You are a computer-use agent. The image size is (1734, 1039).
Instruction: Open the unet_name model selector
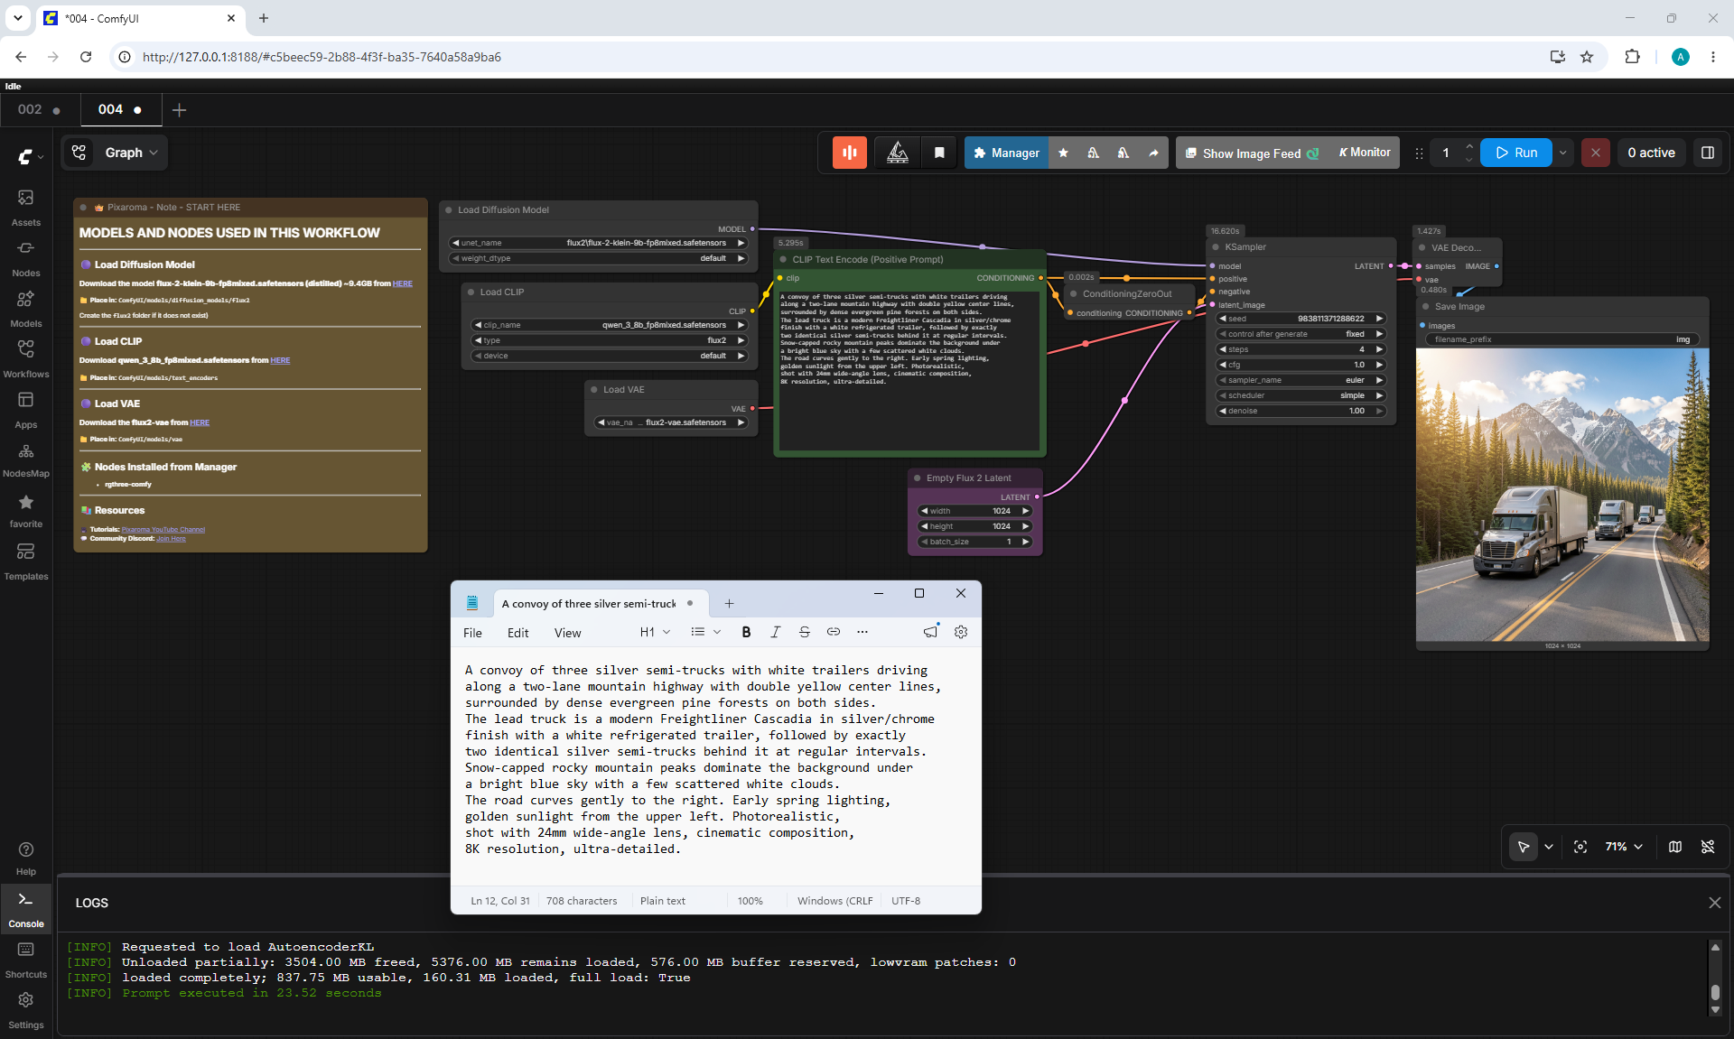click(598, 243)
